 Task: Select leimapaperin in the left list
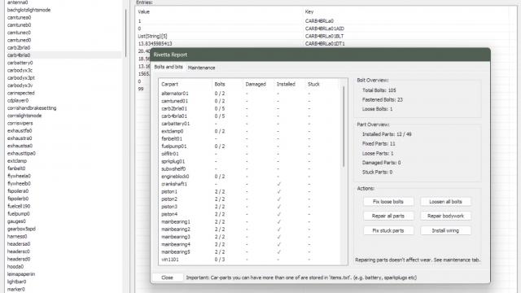pos(21,274)
